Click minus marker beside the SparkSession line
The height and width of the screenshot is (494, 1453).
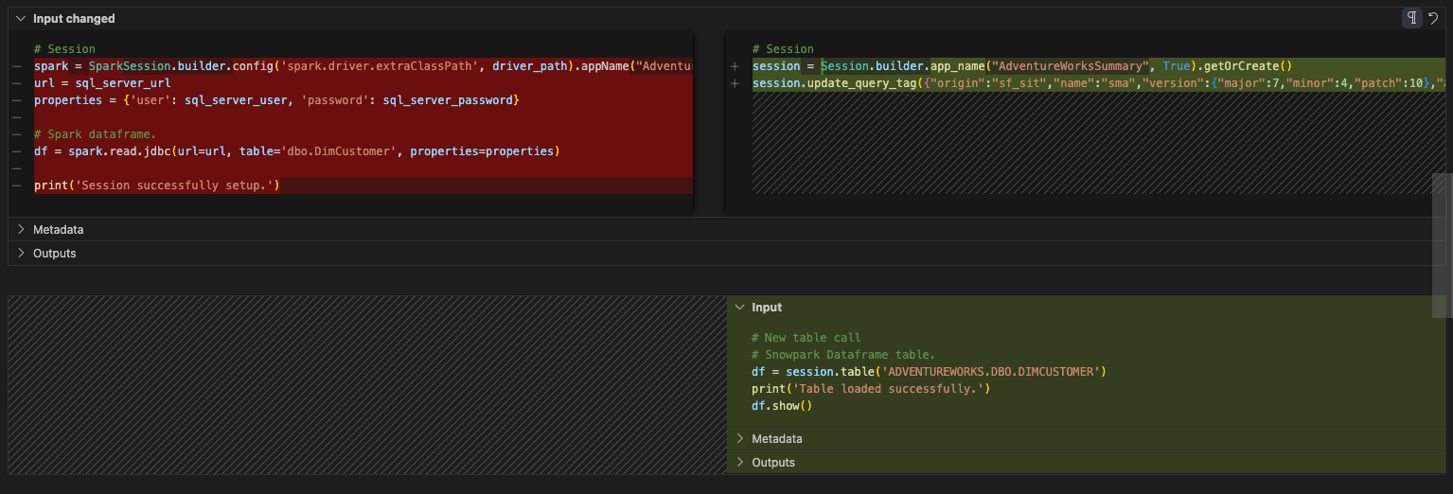point(17,66)
